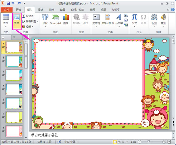Click the 图片 (Picture) insert button
Viewport: 176px width, 145px height.
tap(17, 21)
